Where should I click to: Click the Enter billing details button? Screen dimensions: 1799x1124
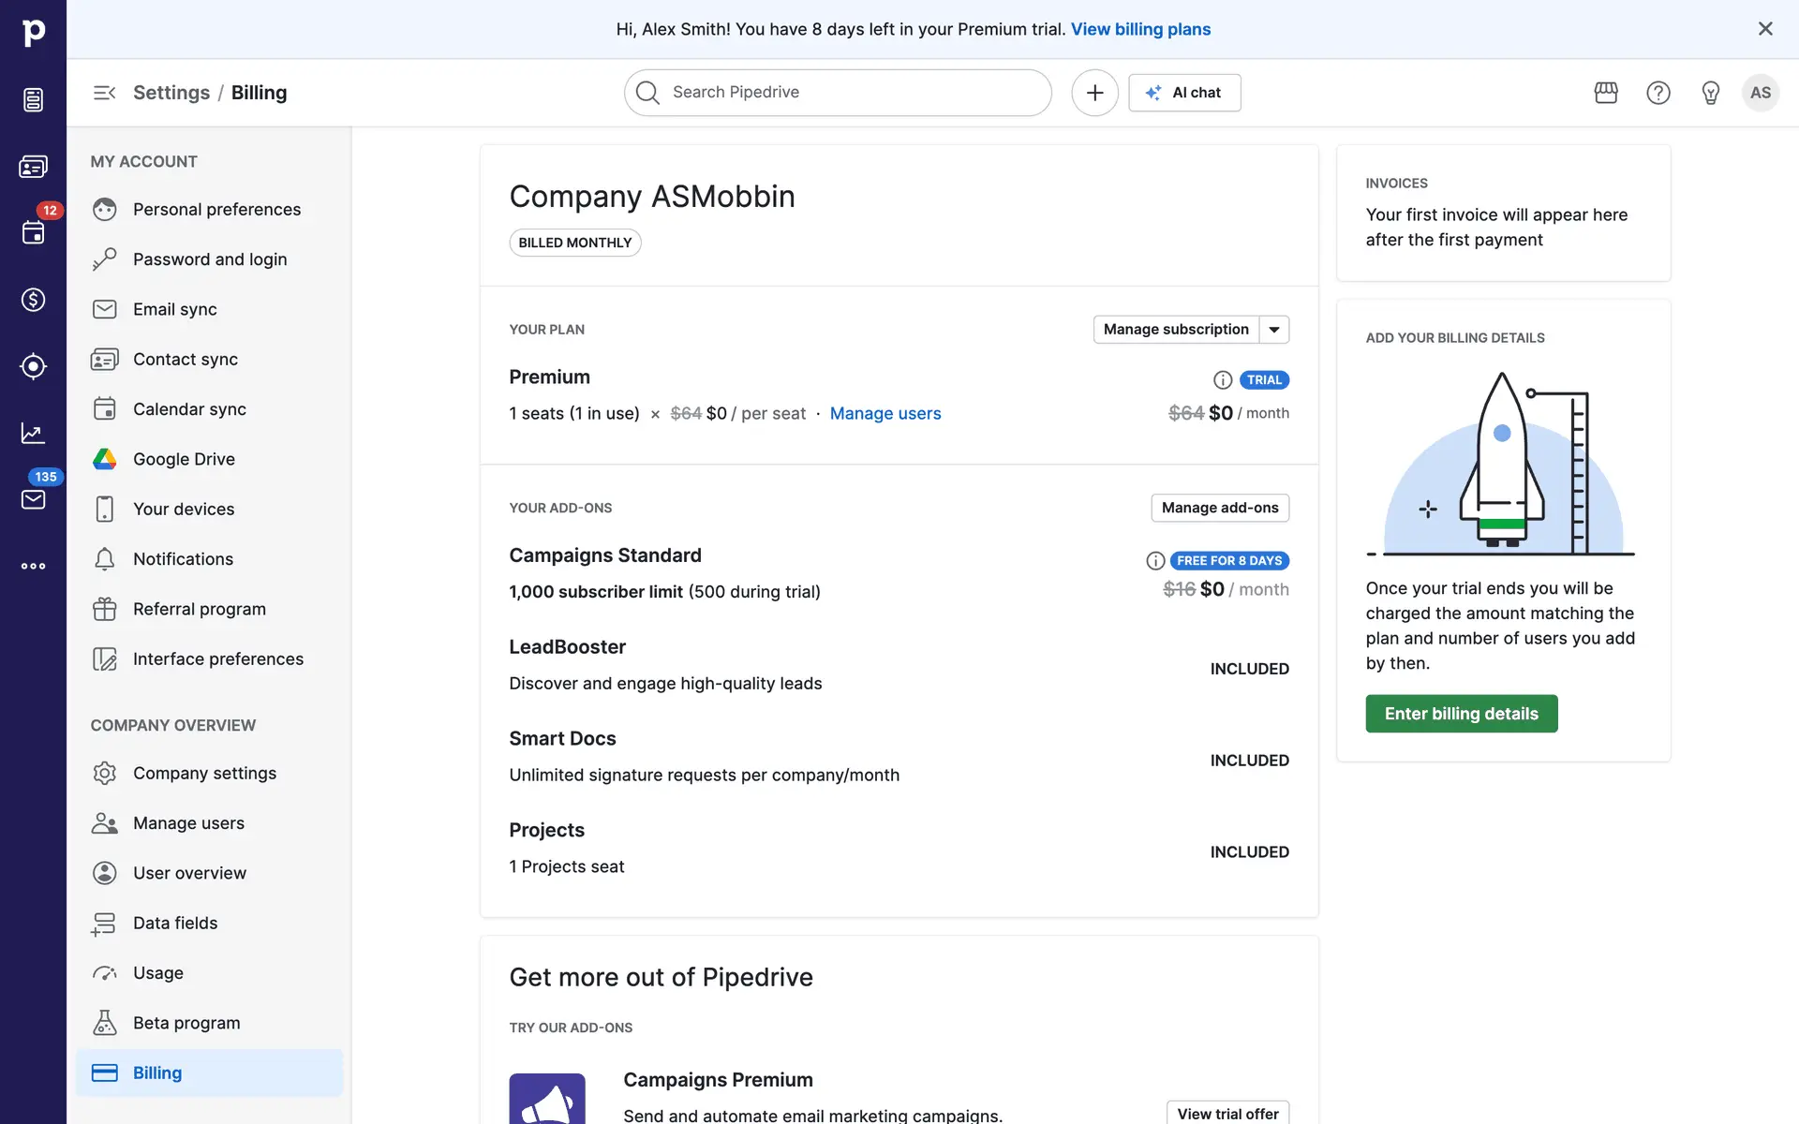(x=1461, y=714)
